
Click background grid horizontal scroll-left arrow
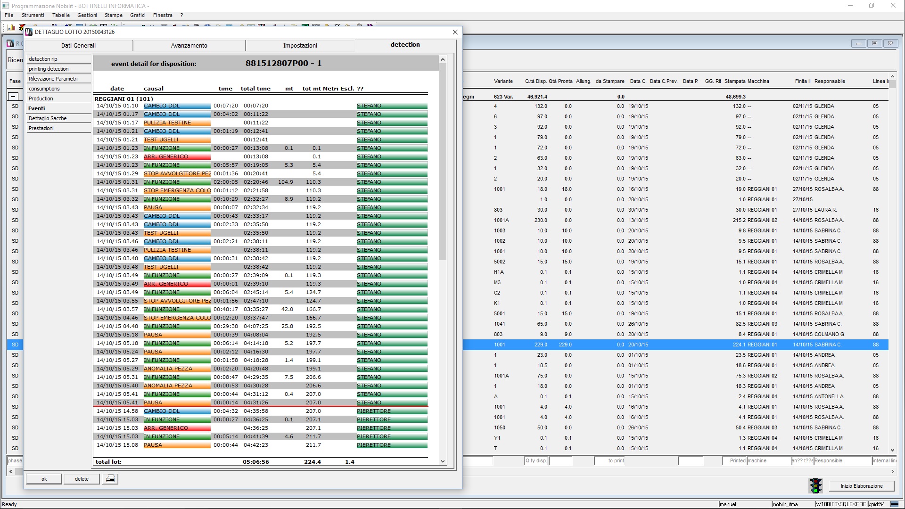click(x=11, y=471)
